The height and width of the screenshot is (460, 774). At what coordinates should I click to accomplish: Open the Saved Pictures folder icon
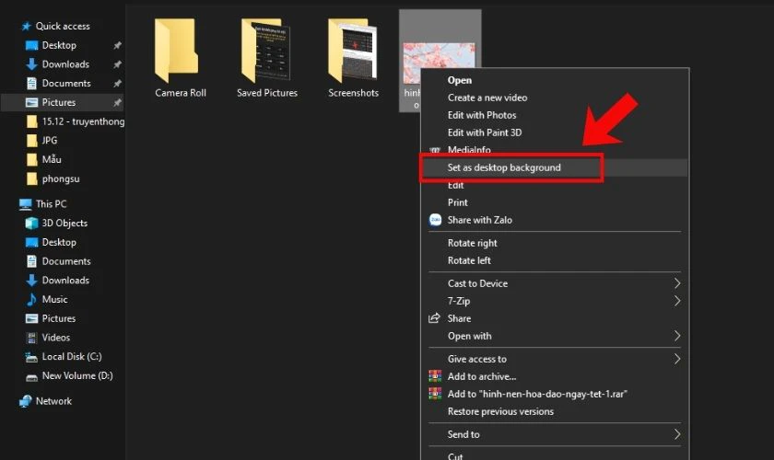(x=266, y=51)
